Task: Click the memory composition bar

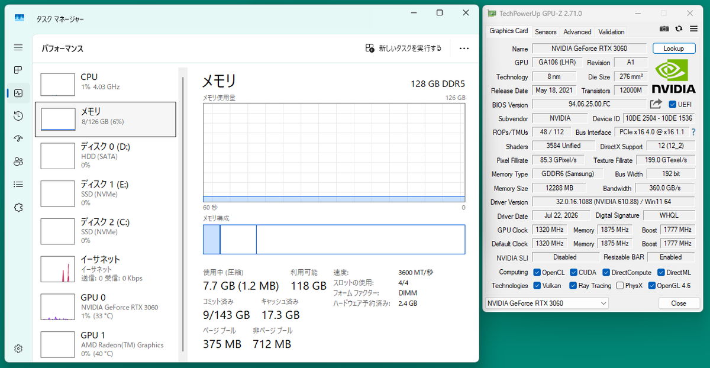Action: 334,240
